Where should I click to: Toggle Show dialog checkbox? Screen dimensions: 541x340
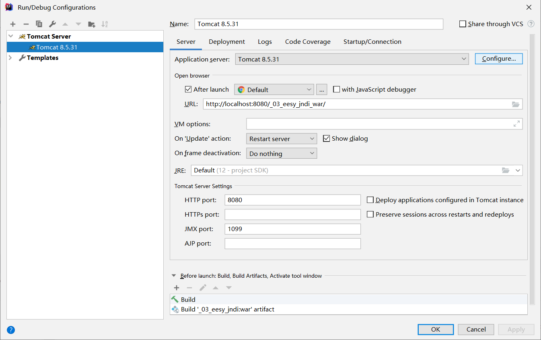[327, 138]
